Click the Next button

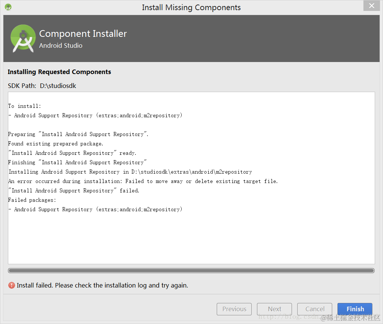(274, 309)
